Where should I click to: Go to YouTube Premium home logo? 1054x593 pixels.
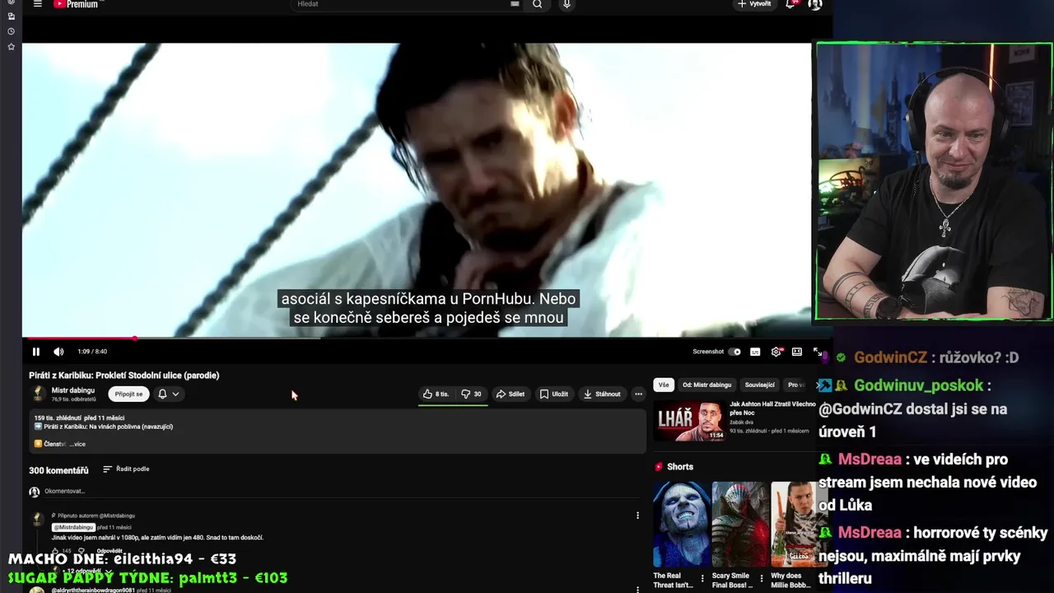[76, 4]
